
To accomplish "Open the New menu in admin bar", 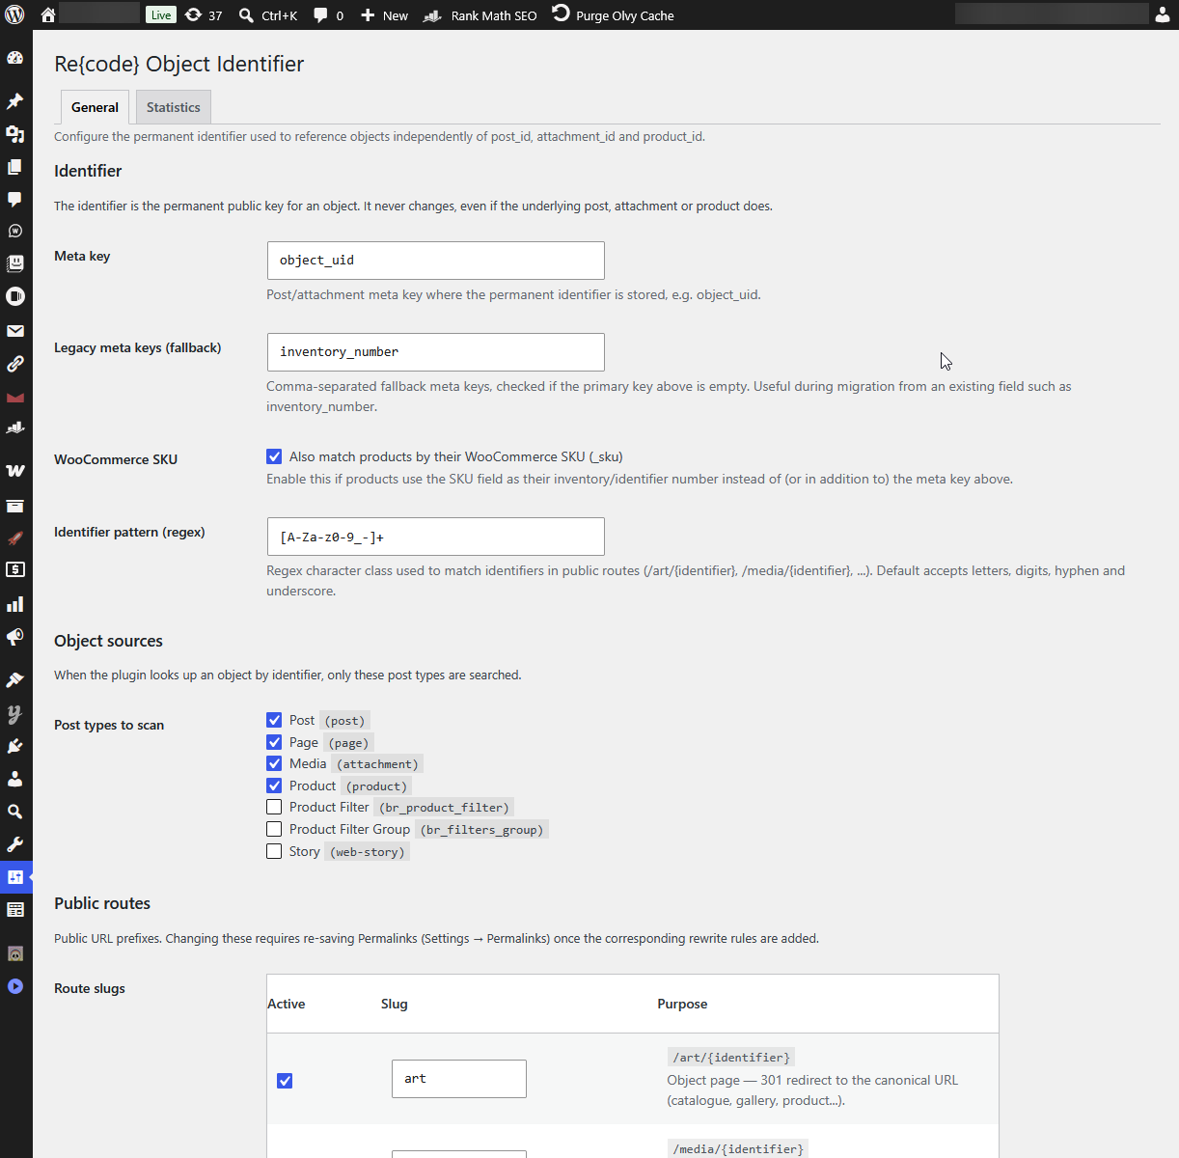I will [x=384, y=15].
